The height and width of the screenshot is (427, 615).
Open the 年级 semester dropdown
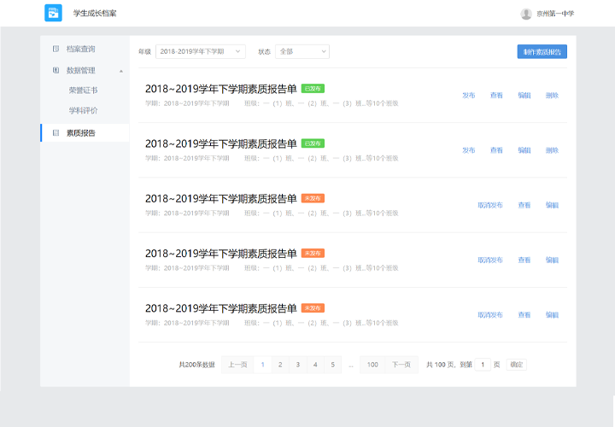point(200,51)
